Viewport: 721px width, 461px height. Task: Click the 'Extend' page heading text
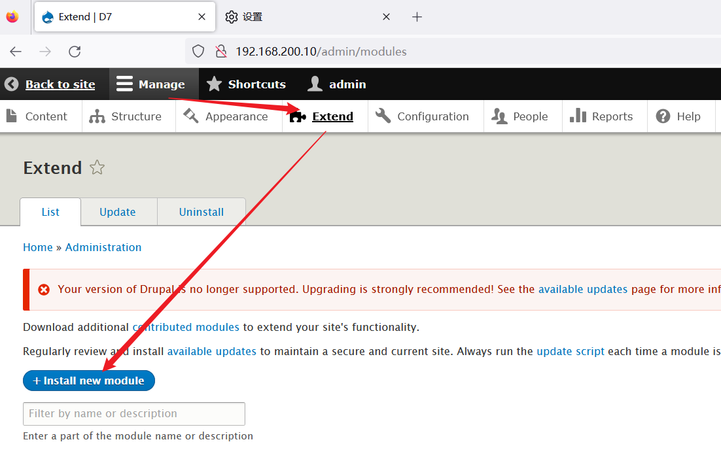(x=53, y=168)
